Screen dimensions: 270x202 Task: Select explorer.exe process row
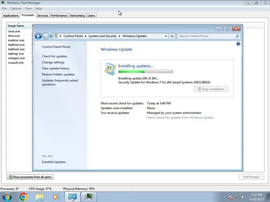coord(16,40)
